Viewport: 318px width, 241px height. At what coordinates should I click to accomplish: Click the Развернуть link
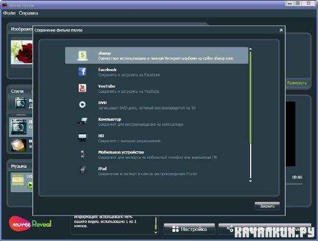[x=297, y=83]
